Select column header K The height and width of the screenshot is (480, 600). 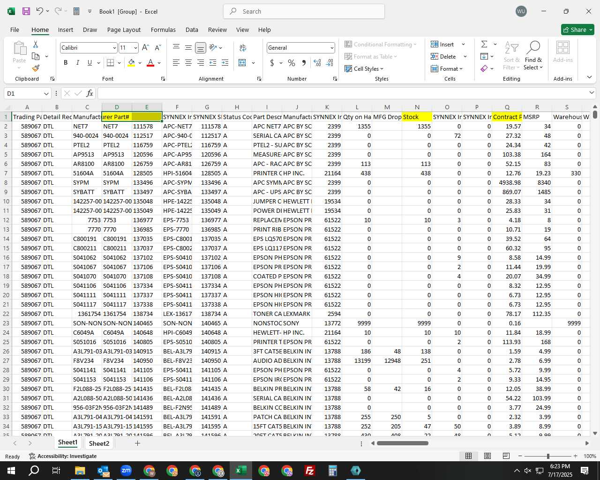pos(327,107)
